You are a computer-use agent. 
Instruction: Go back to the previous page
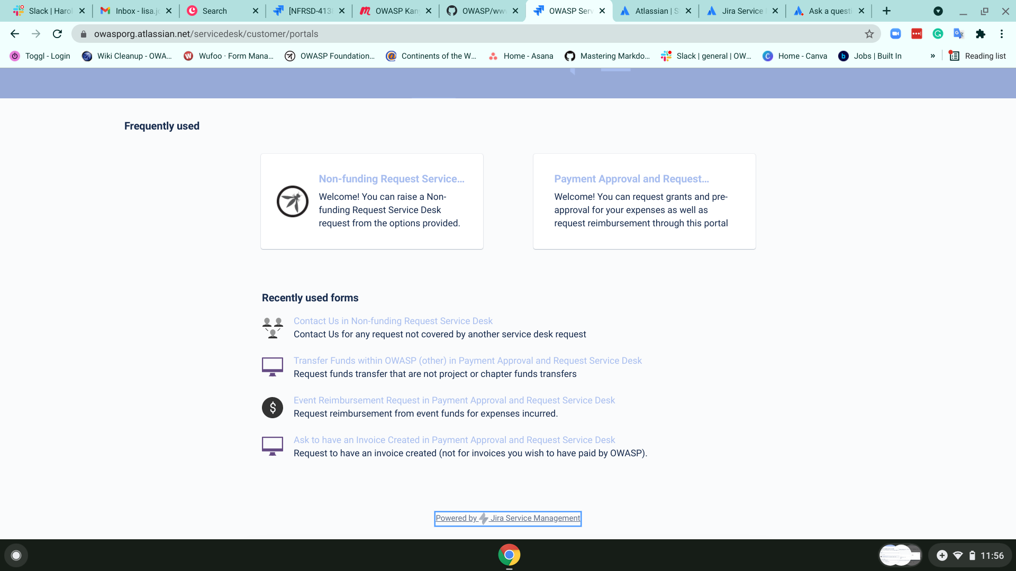point(15,34)
